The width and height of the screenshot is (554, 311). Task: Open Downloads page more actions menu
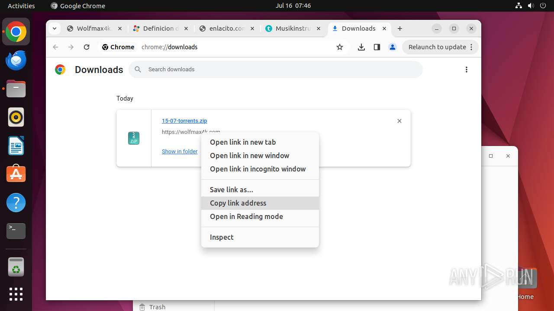[467, 70]
